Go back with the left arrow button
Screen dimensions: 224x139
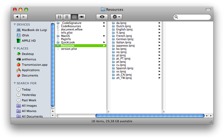pos(17,17)
